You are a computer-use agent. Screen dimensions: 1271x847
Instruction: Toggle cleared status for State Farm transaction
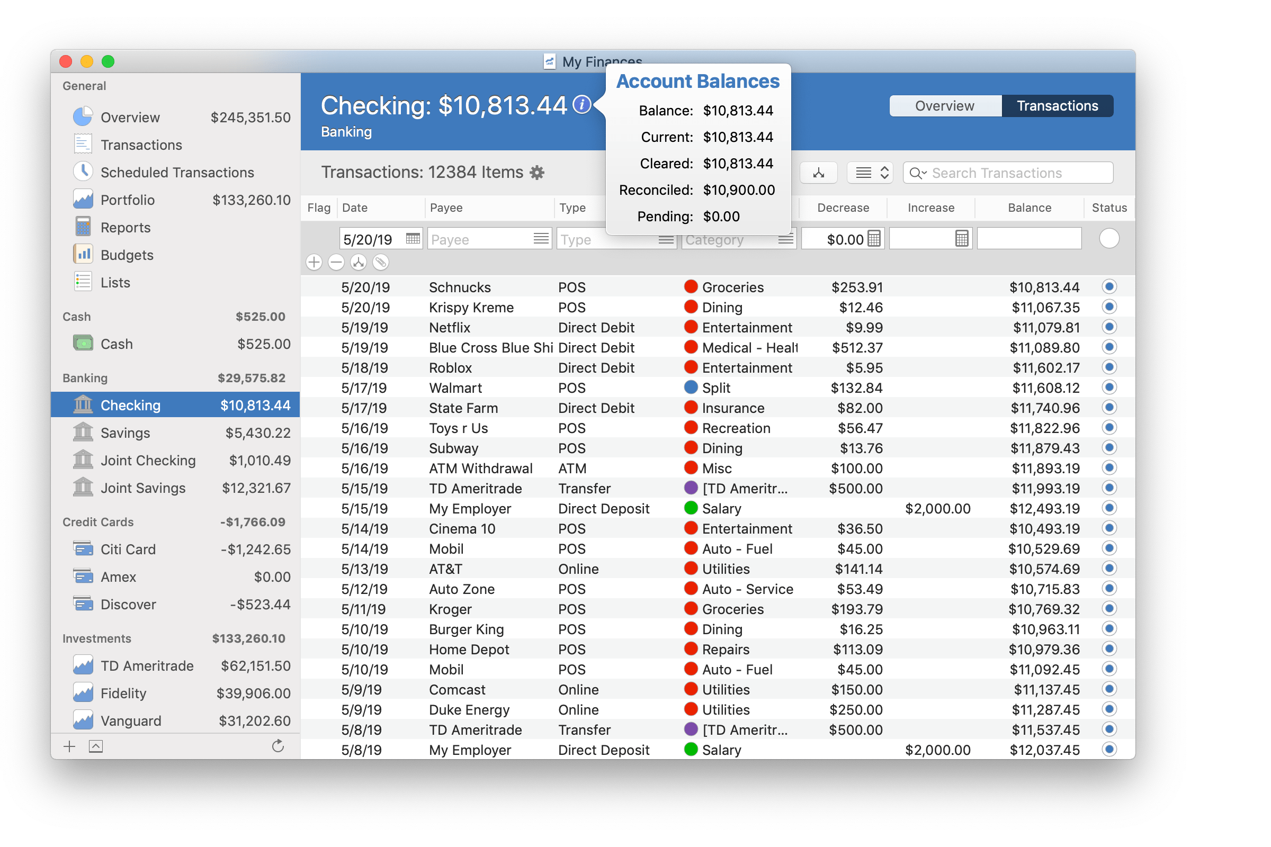tap(1109, 407)
